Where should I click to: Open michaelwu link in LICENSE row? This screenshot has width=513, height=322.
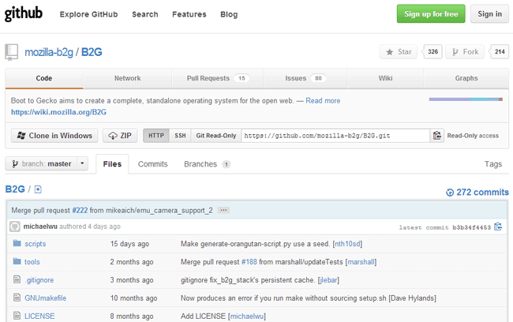coord(247,316)
